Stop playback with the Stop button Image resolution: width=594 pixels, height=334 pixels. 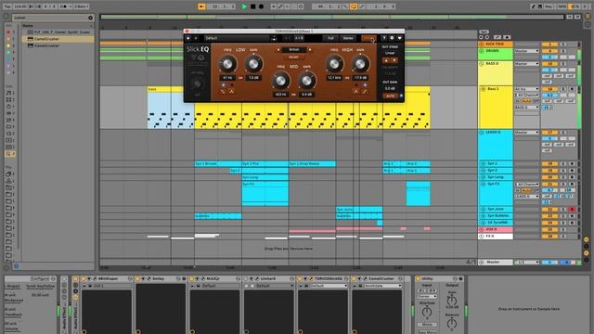252,6
